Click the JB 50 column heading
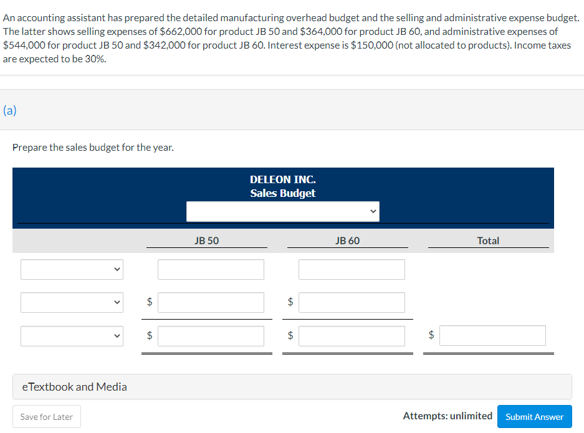This screenshot has width=584, height=433. [206, 240]
